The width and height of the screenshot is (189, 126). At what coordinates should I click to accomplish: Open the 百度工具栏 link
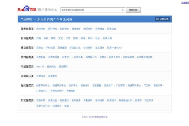115,57
